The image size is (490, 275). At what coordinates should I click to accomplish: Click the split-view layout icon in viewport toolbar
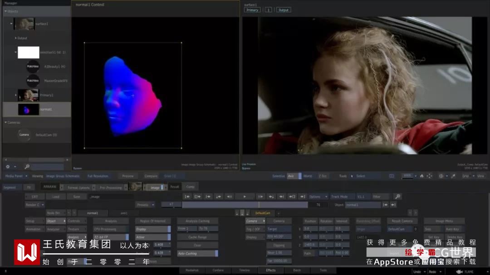pyautogui.click(x=392, y=176)
